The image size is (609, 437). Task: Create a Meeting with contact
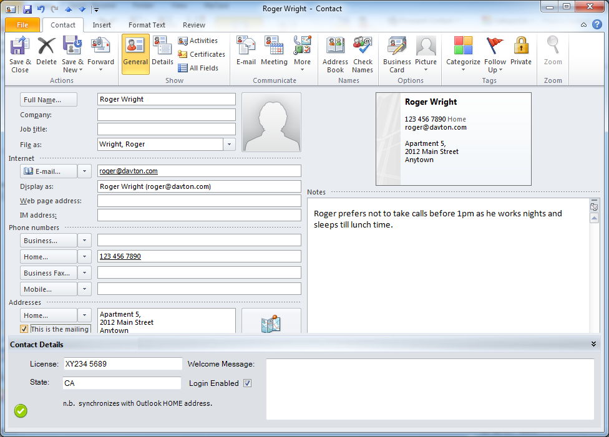tap(274, 51)
